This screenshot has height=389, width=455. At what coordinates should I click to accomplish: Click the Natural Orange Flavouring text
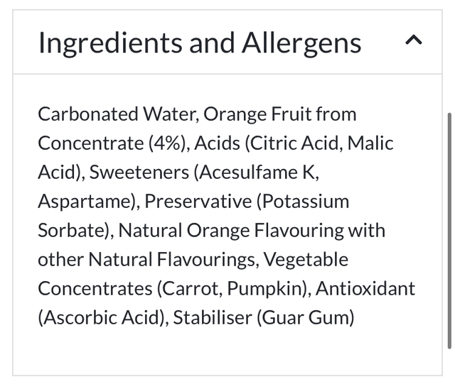pos(230,231)
